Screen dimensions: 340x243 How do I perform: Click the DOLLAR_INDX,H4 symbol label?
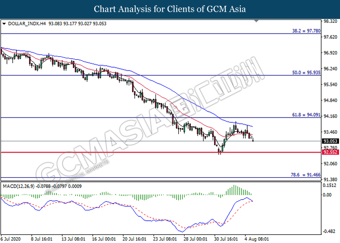coord(25,23)
